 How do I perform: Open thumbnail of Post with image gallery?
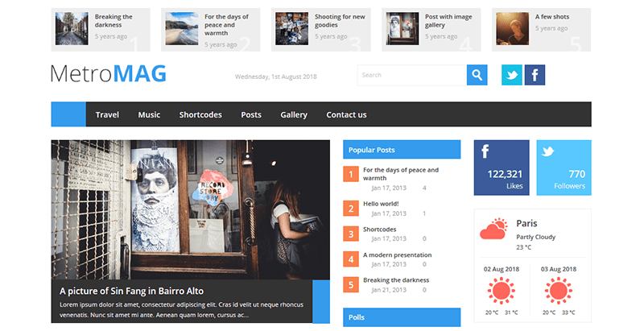pyautogui.click(x=402, y=28)
